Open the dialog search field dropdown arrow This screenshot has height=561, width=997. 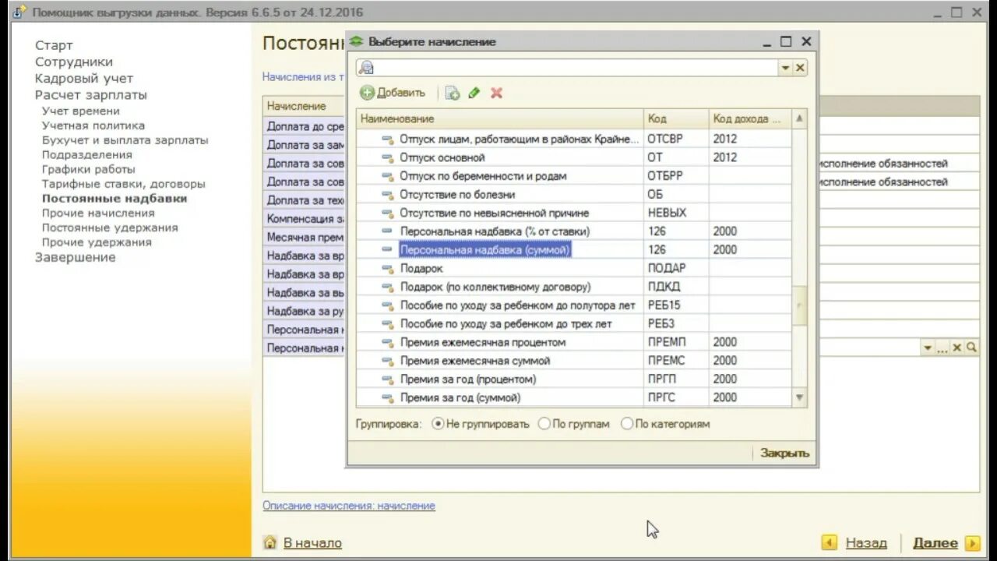pyautogui.click(x=785, y=68)
